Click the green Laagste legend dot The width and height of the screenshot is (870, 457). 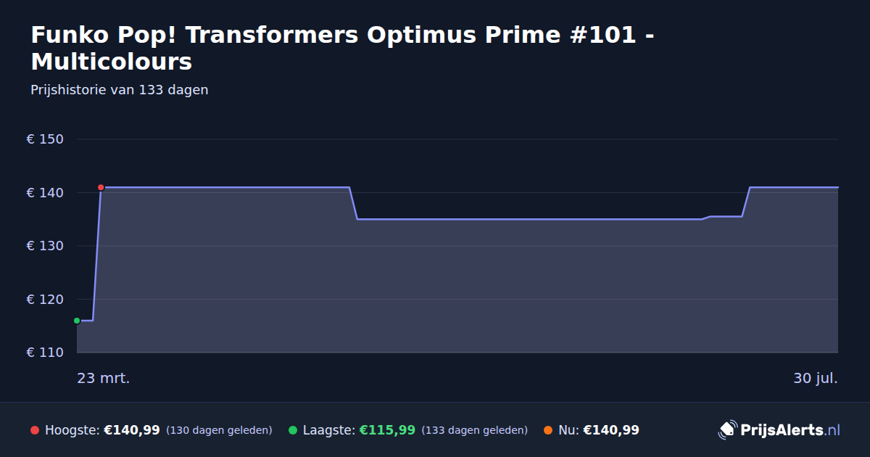point(293,430)
